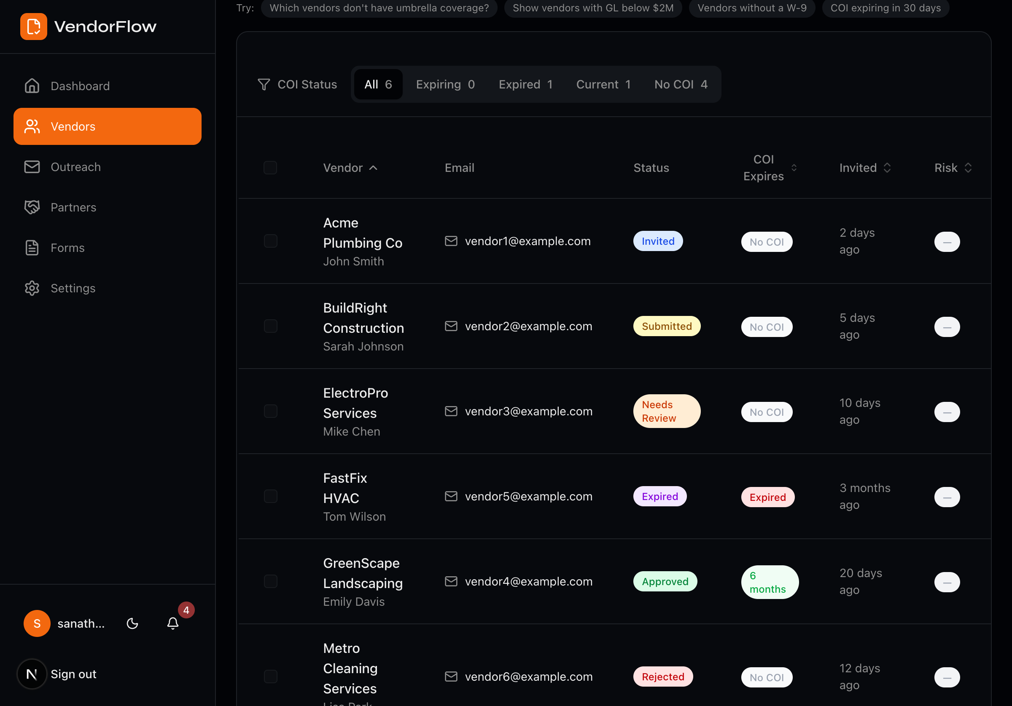Select the COI expiring in 30 days suggestion
Screen dimensions: 1012x706
click(x=885, y=8)
